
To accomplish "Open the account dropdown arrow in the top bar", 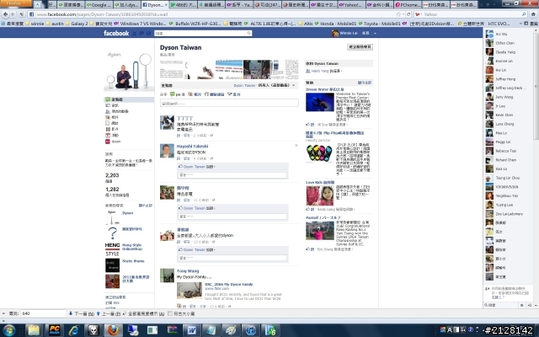I will pyautogui.click(x=375, y=34).
